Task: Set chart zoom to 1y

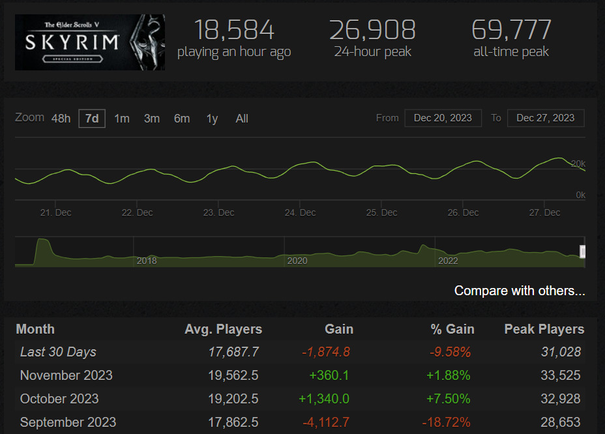Action: [213, 119]
